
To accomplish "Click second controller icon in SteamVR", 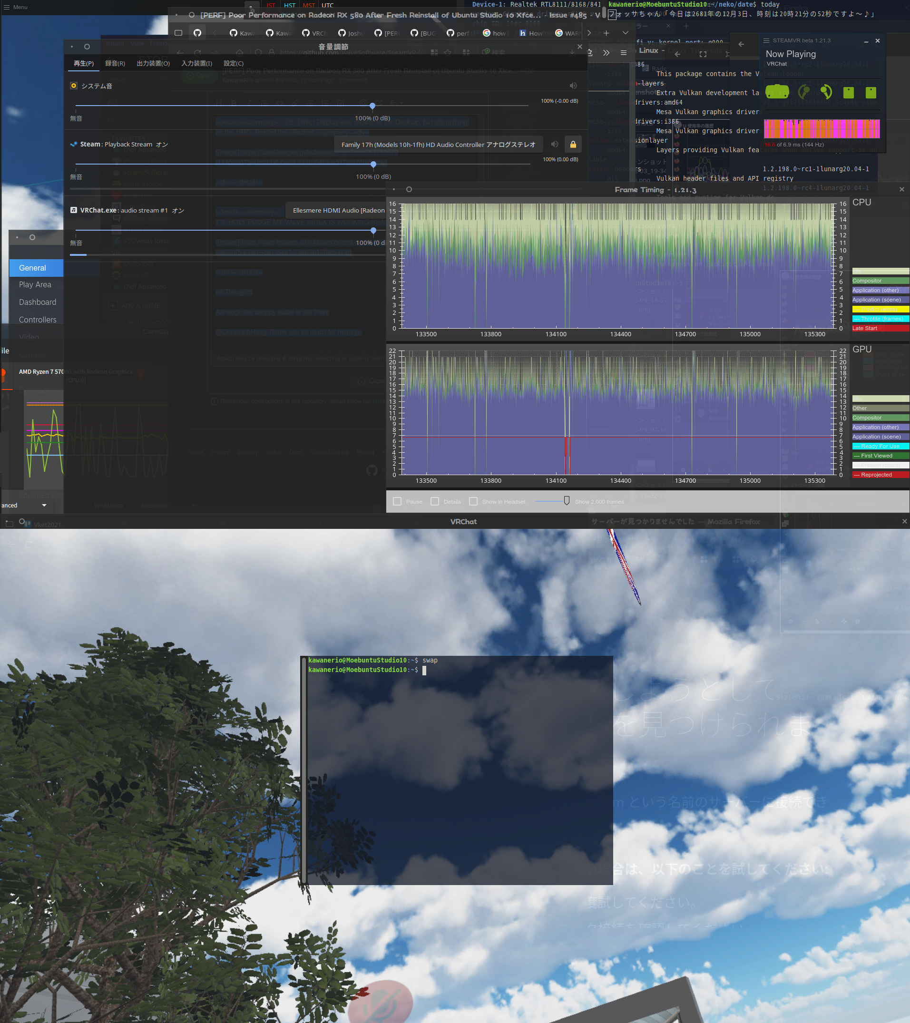I will coord(826,92).
